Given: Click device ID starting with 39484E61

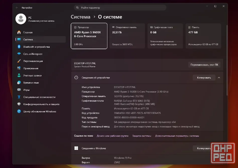Looking at the screenshot, I should 137,113.
